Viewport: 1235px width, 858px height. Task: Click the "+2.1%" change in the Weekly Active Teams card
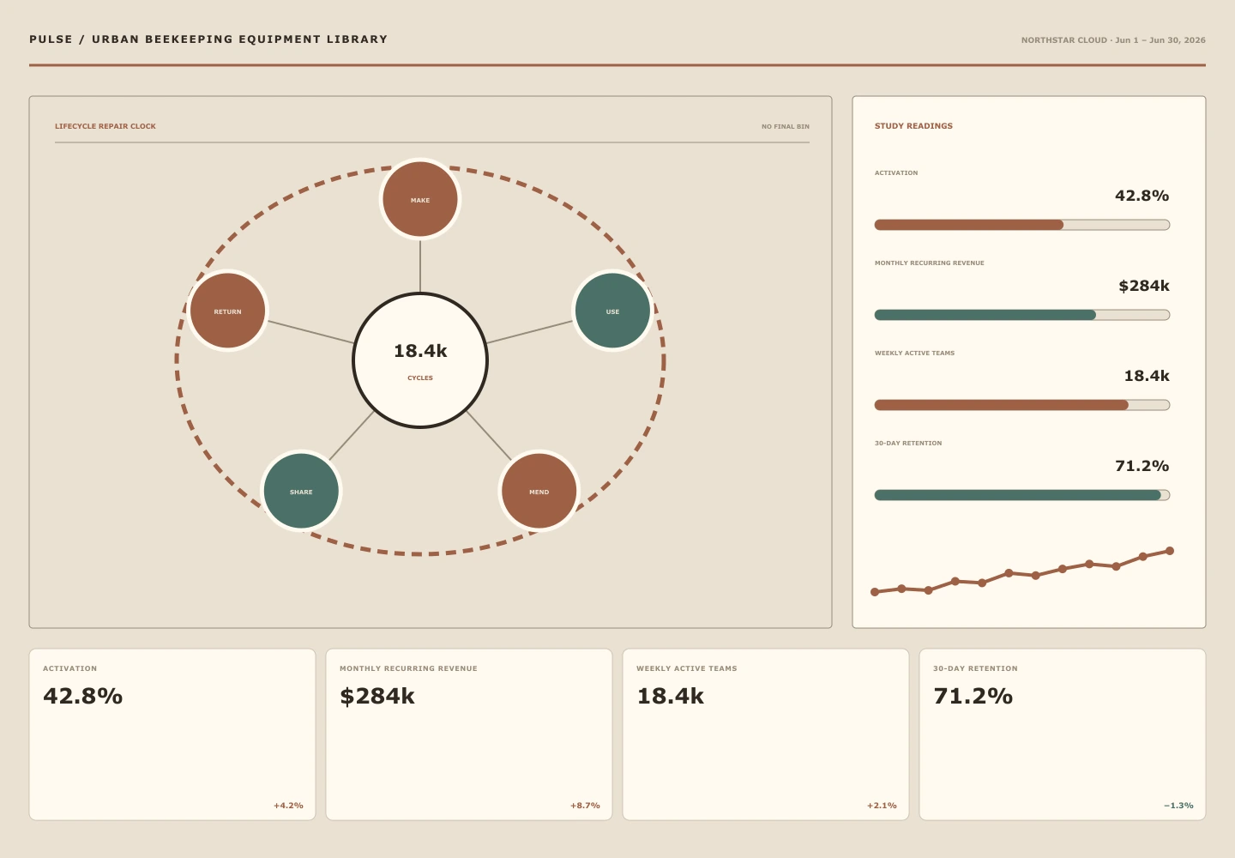click(882, 806)
